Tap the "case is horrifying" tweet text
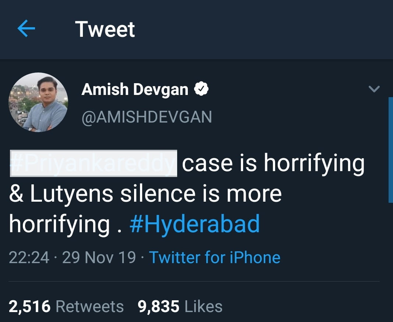Image resolution: width=393 pixels, height=322 pixels. click(273, 163)
